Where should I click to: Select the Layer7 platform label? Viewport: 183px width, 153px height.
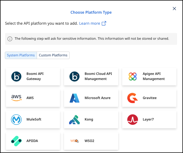click(148, 119)
